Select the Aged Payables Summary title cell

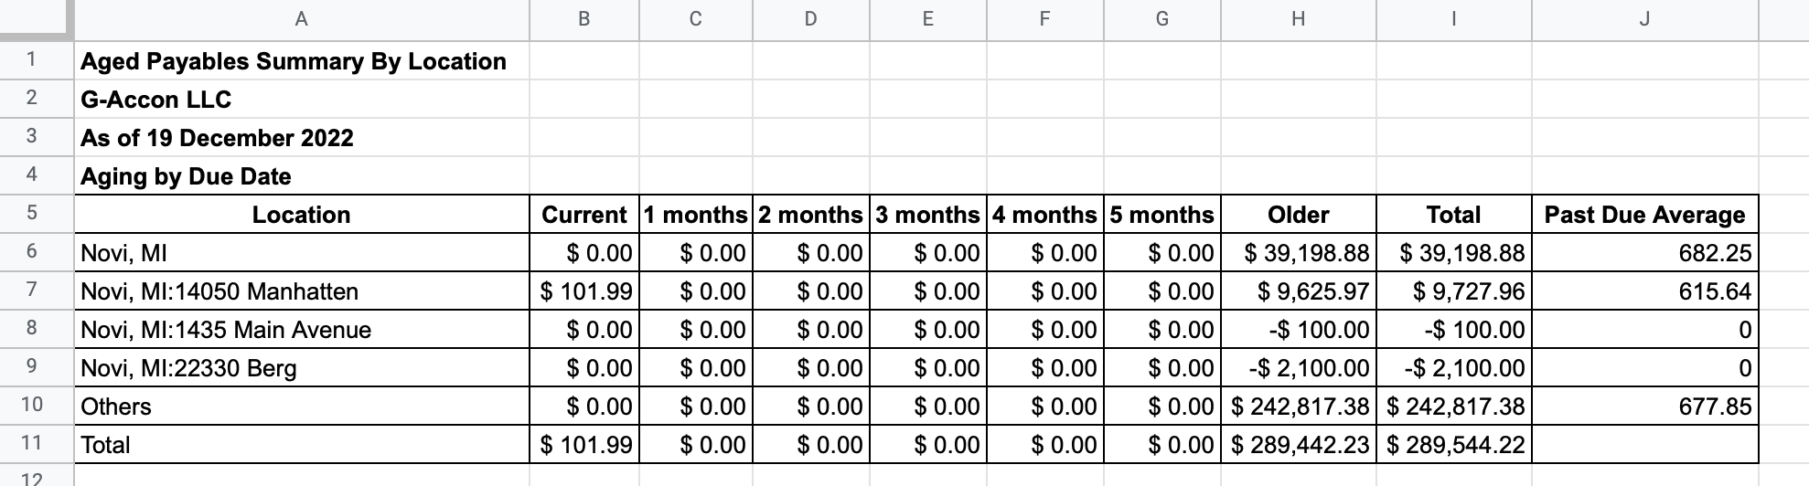(x=301, y=60)
